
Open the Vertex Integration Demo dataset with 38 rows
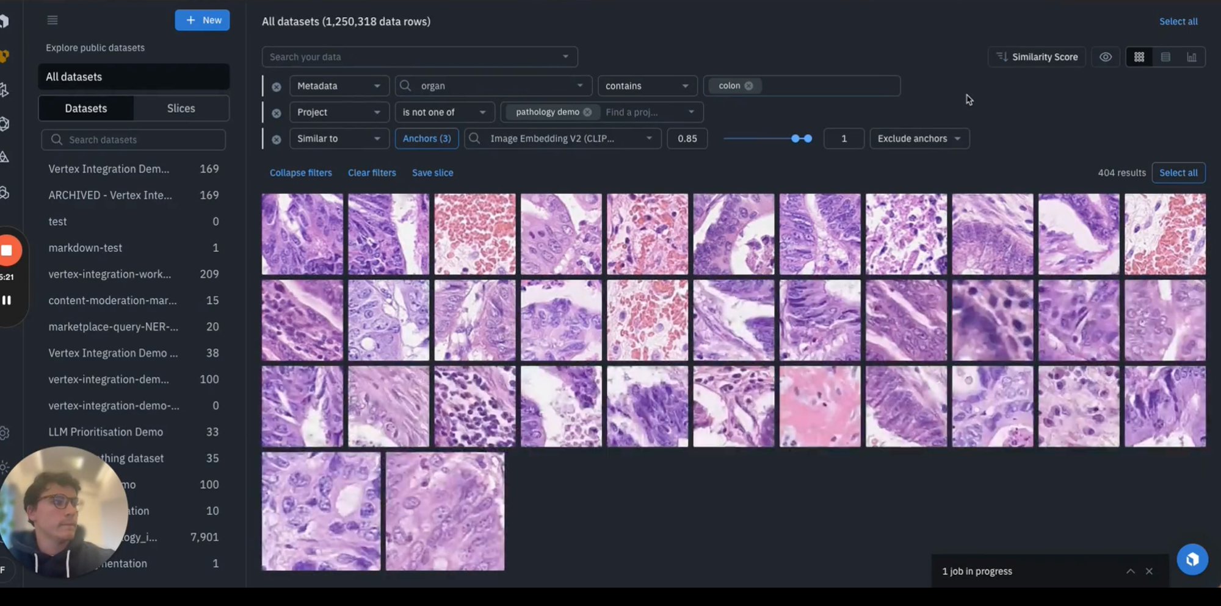coord(134,353)
